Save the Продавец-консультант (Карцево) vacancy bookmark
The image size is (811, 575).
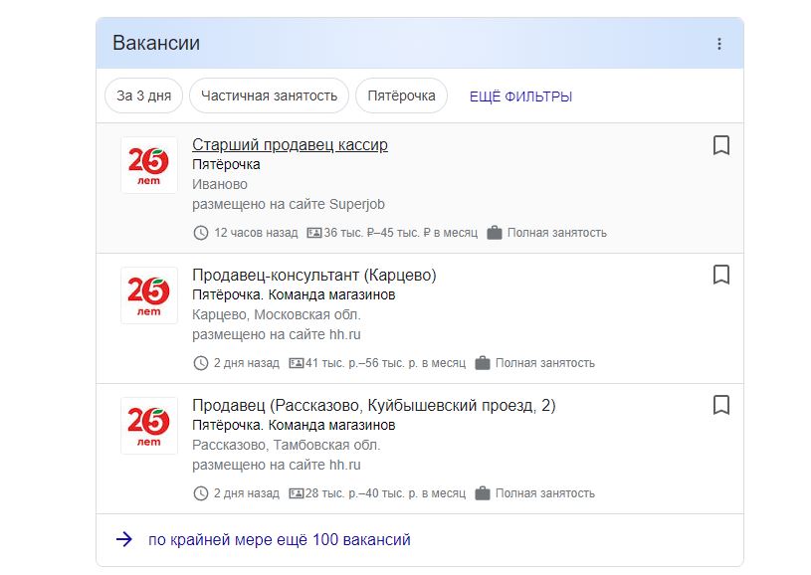click(721, 275)
